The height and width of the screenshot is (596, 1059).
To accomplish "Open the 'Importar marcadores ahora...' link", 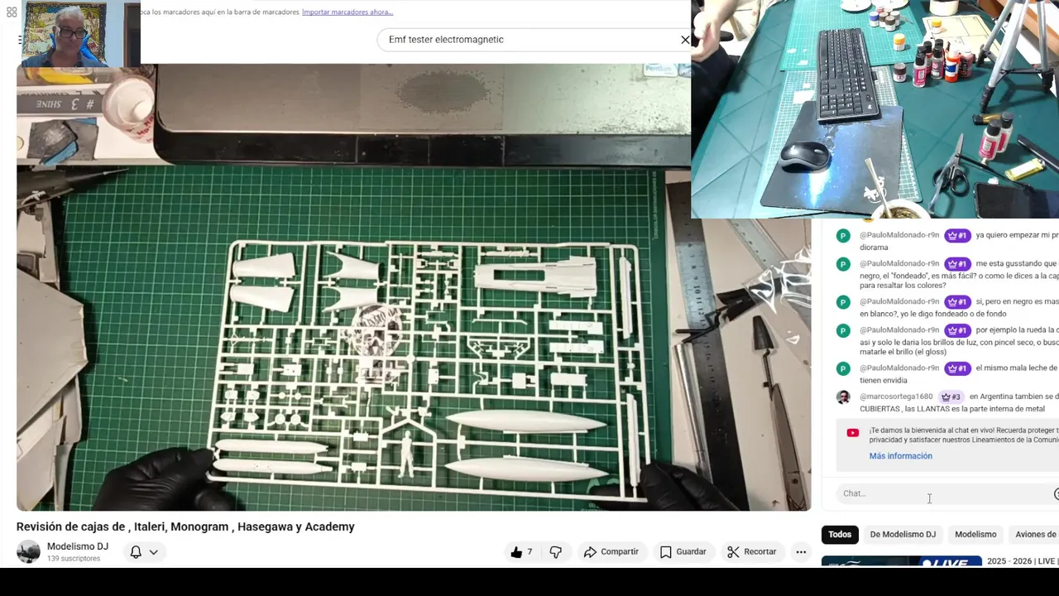I will 347,12.
